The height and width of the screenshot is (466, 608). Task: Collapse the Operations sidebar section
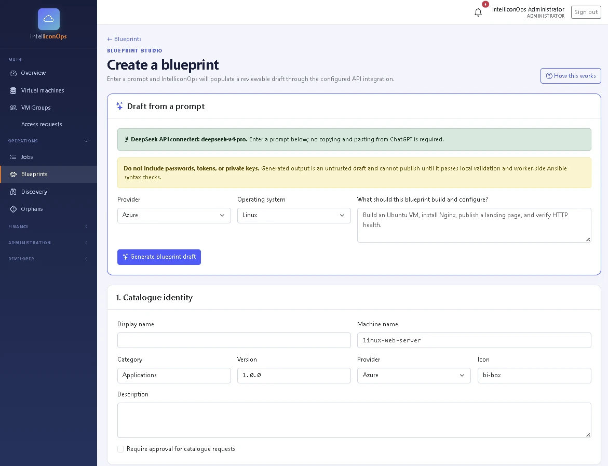[48, 141]
